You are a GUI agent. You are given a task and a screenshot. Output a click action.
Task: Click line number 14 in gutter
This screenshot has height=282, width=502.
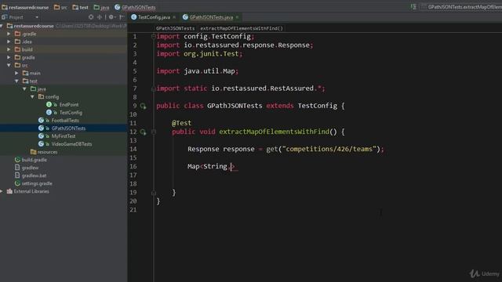(133, 149)
